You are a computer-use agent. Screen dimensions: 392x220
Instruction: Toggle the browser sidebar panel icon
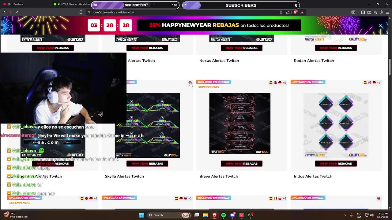coord(363,12)
